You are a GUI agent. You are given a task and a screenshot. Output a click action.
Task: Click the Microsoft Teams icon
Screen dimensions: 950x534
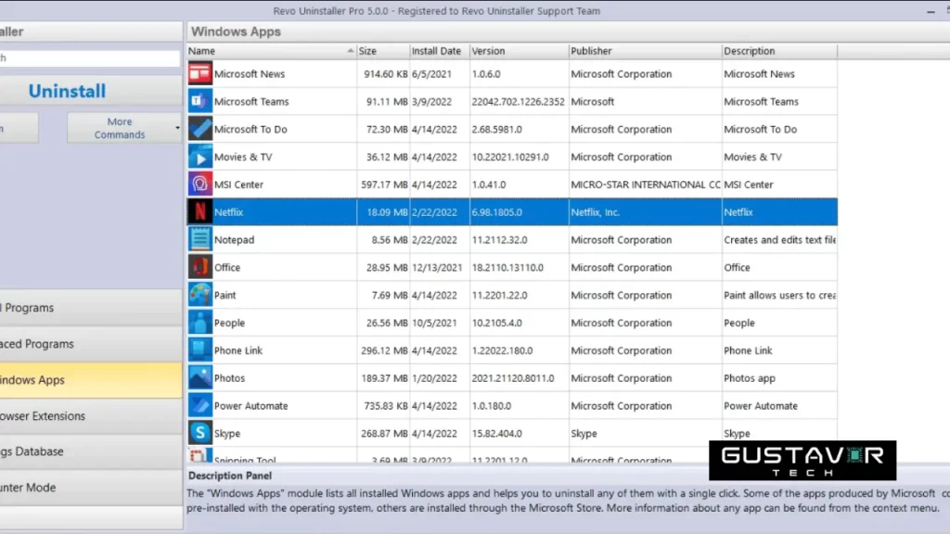pyautogui.click(x=200, y=101)
